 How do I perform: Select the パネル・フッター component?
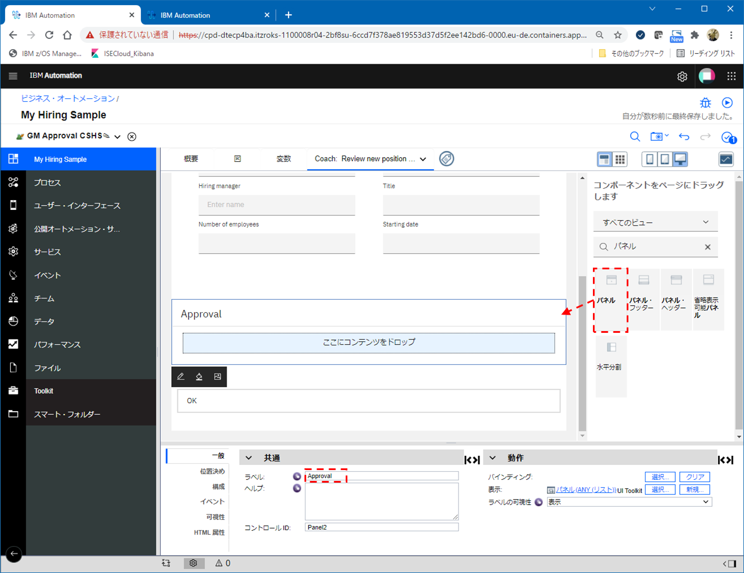643,300
